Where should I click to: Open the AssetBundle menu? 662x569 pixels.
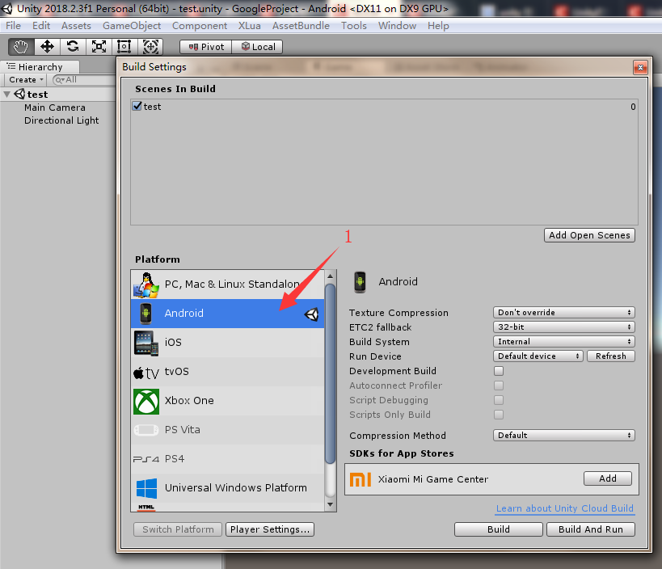point(301,26)
